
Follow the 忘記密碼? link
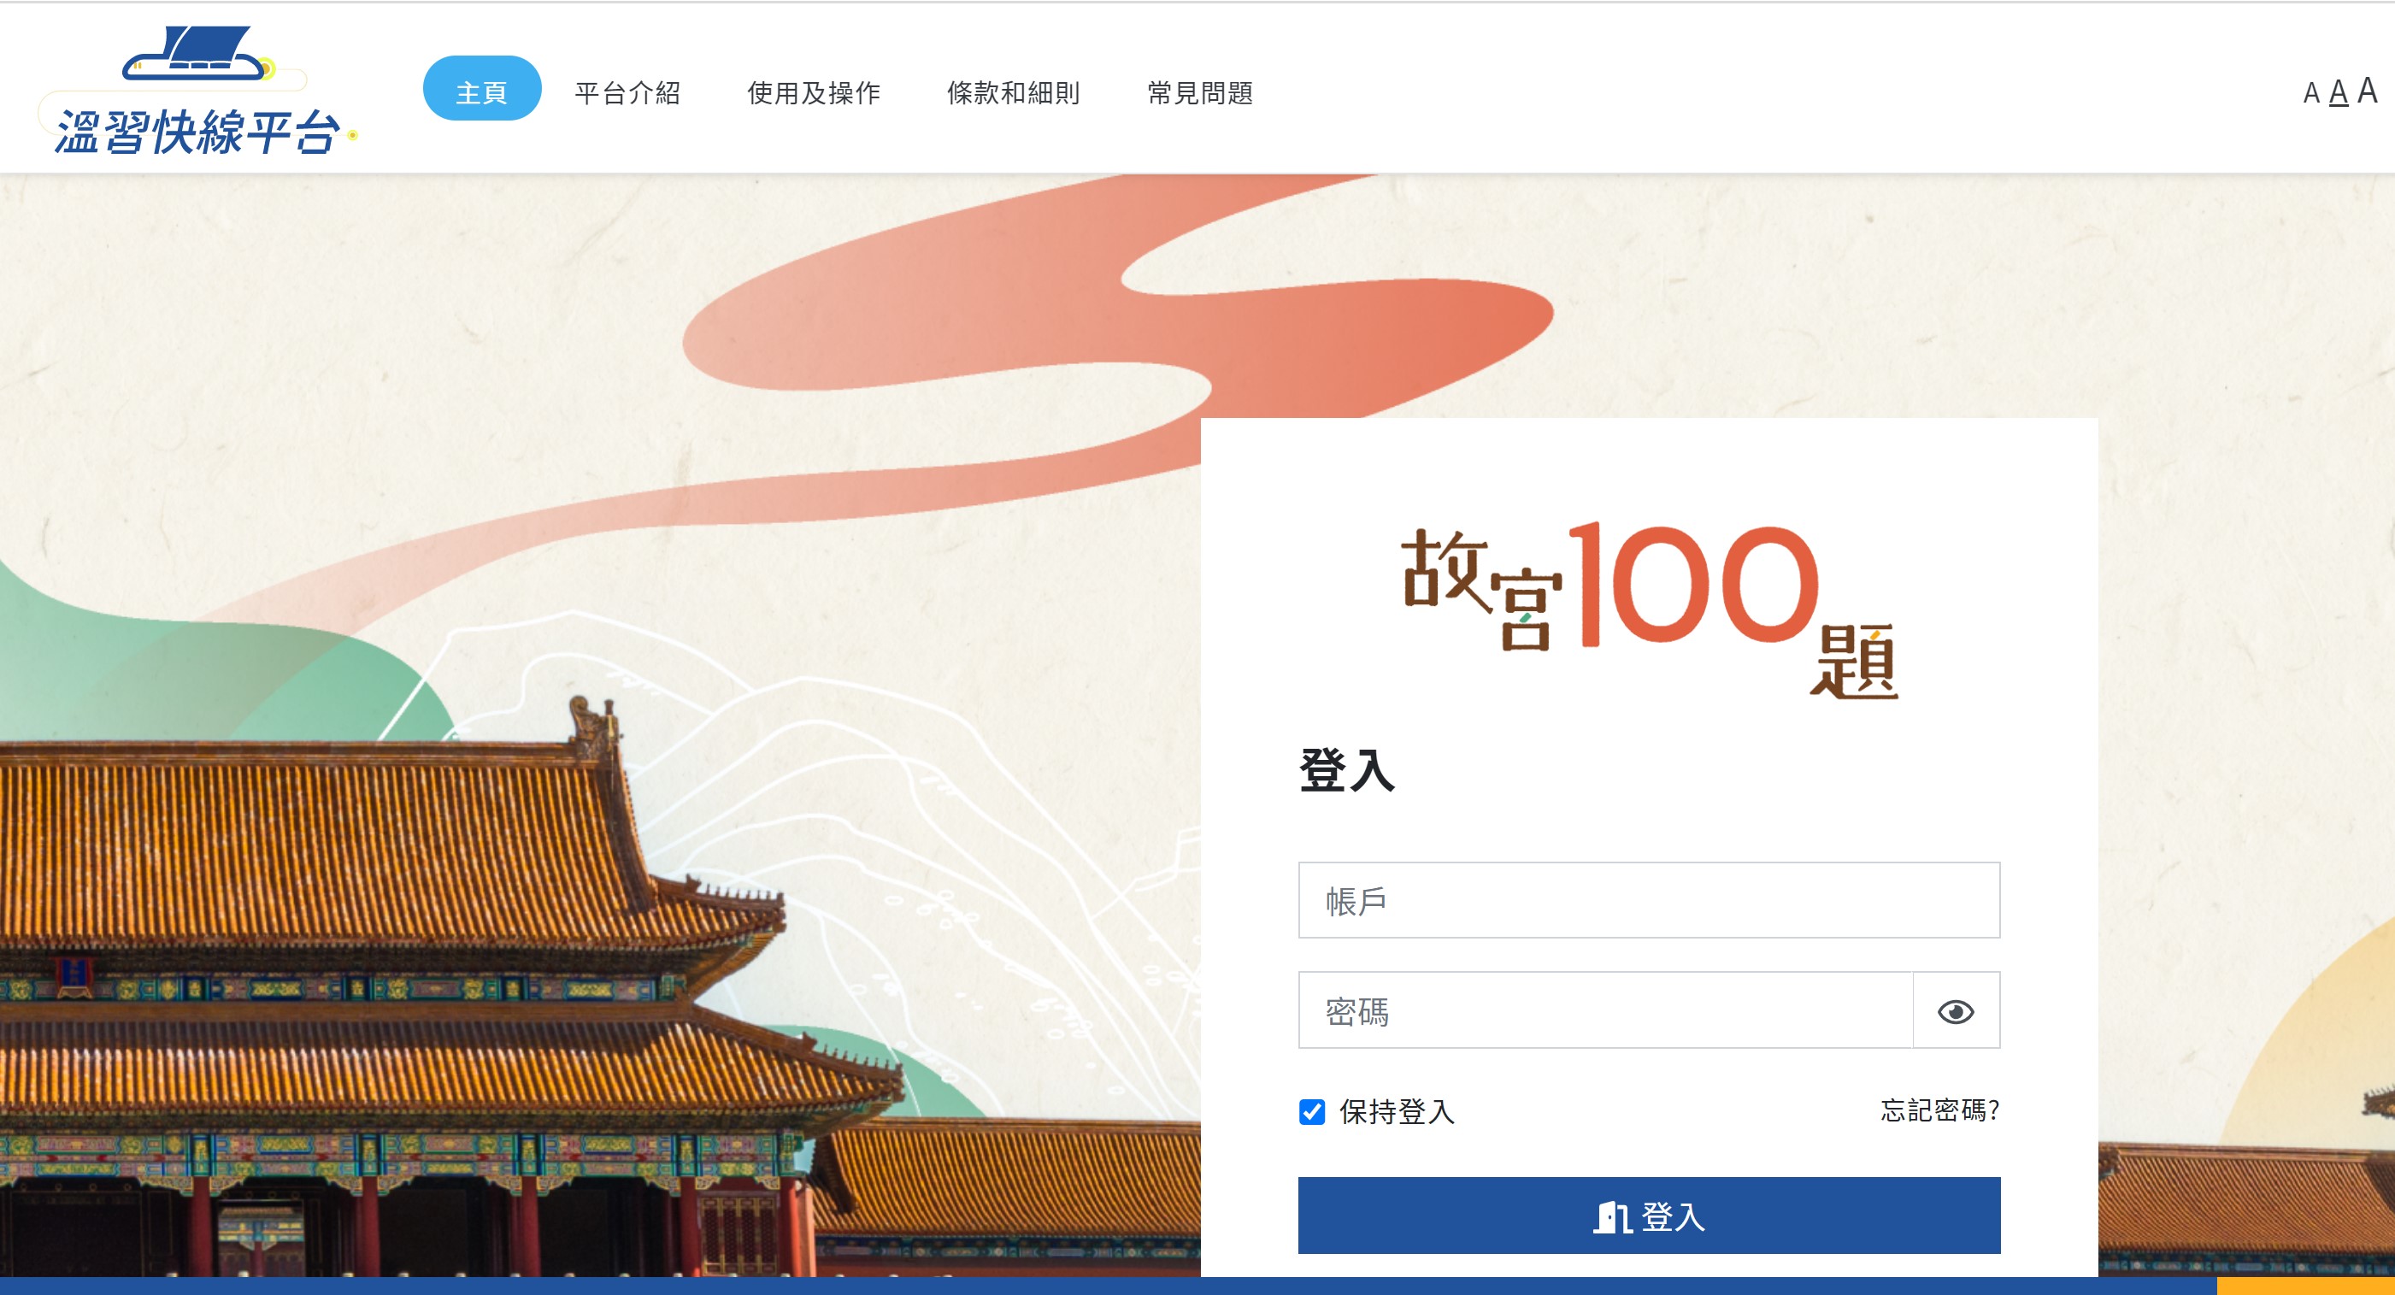[1939, 1110]
